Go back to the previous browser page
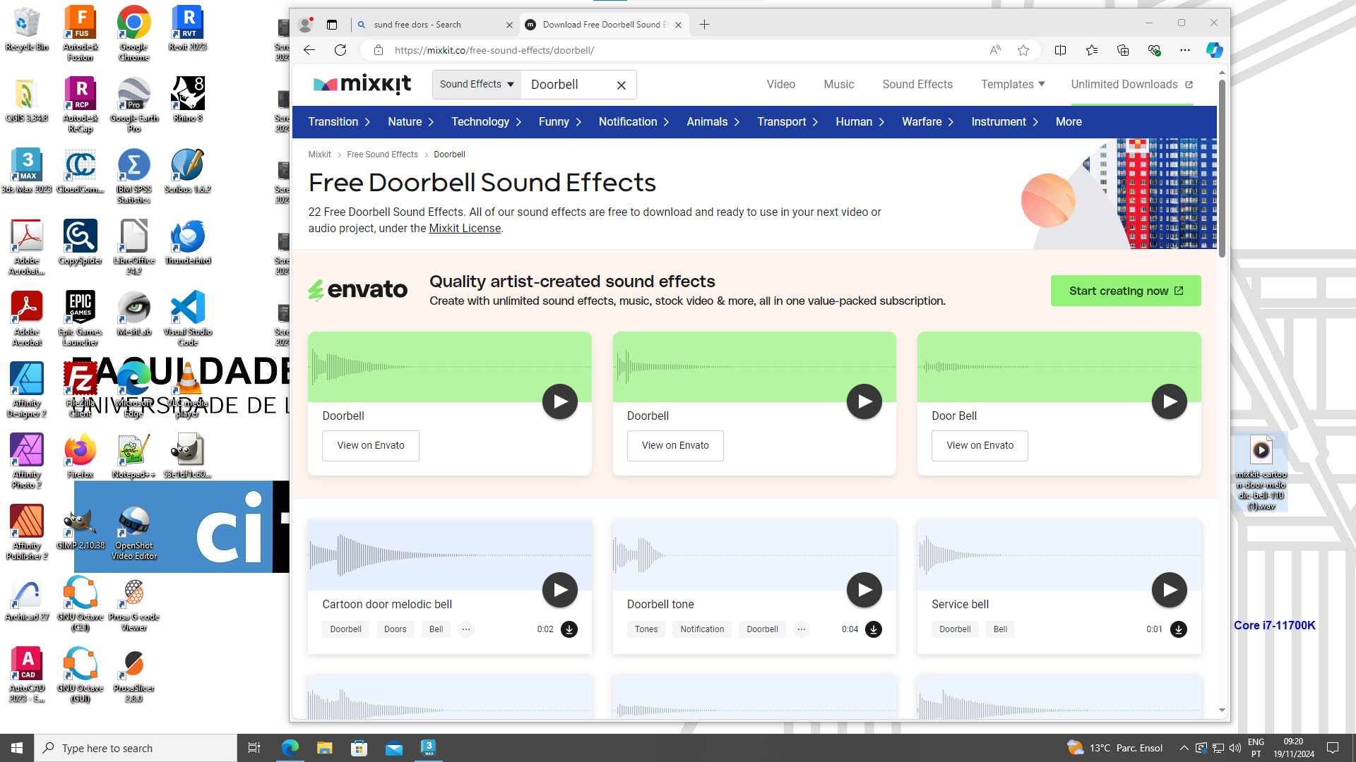1356x762 pixels. (309, 50)
